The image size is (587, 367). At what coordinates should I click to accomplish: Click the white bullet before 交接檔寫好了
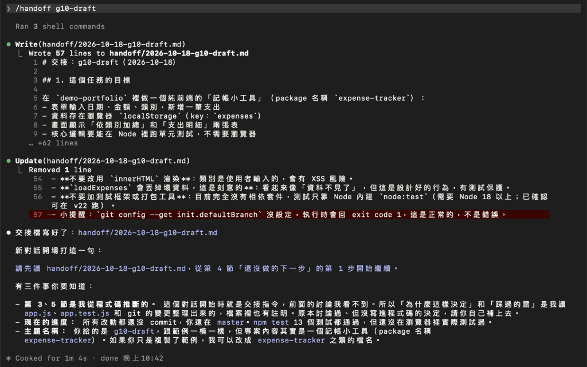coord(9,233)
